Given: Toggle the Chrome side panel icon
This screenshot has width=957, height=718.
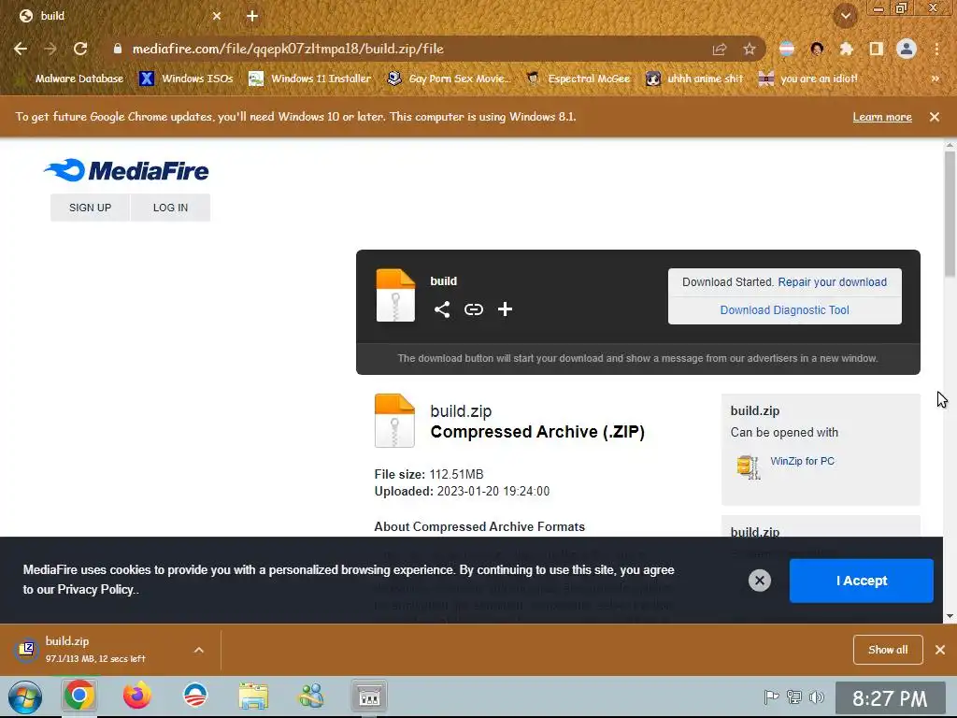Looking at the screenshot, I should [x=876, y=49].
